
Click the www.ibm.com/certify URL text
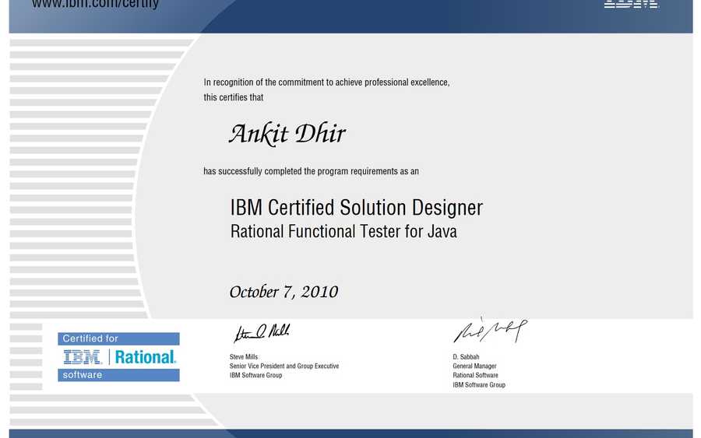[95, 5]
